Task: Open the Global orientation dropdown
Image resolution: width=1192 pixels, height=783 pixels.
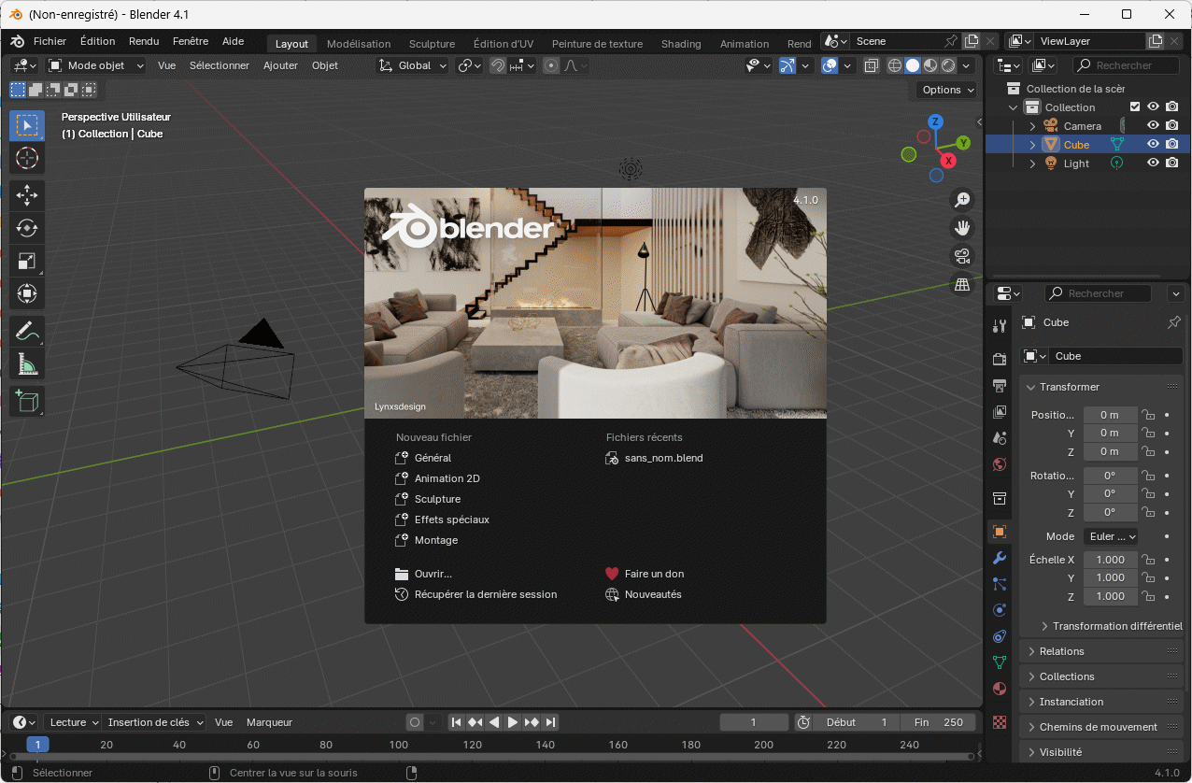Action: (x=413, y=65)
